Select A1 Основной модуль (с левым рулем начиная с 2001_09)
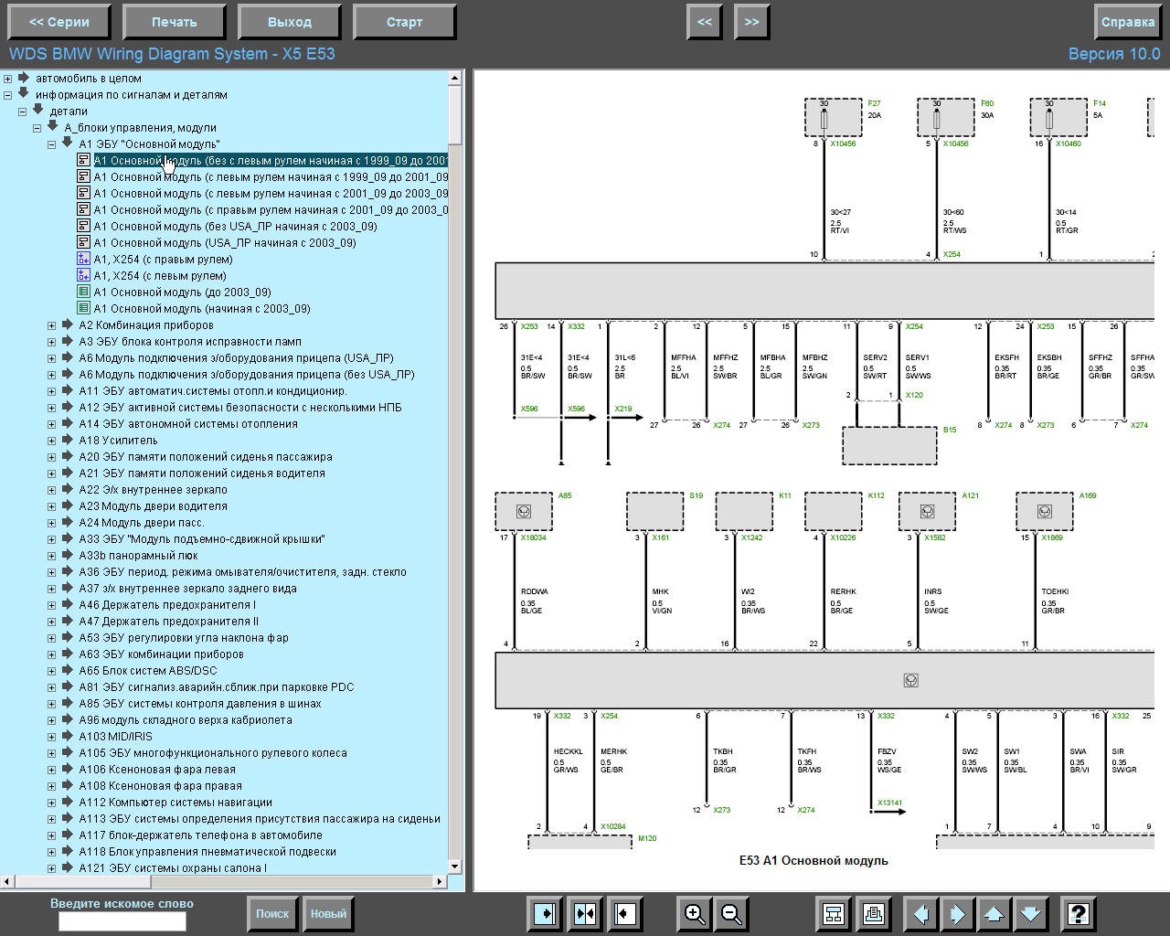Screen dimensions: 1170x936 [271, 193]
